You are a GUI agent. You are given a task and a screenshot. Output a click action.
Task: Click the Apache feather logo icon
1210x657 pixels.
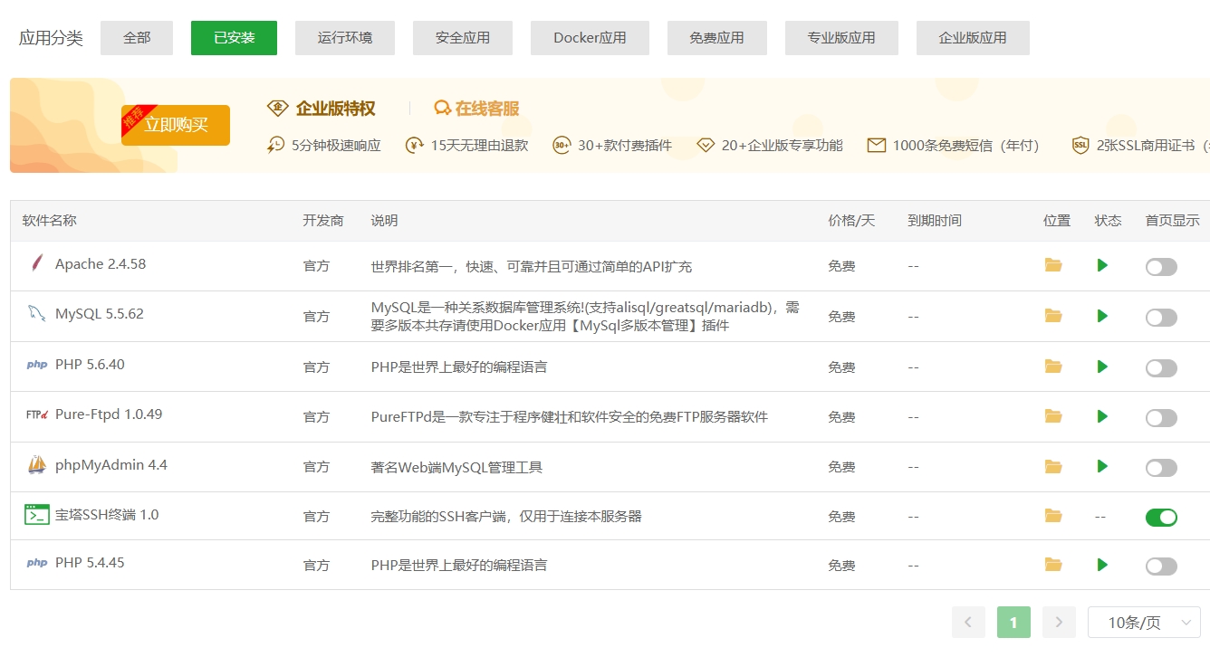pyautogui.click(x=36, y=264)
